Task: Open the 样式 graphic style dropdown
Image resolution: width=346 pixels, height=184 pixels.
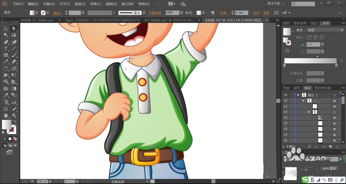Action: 203,13
